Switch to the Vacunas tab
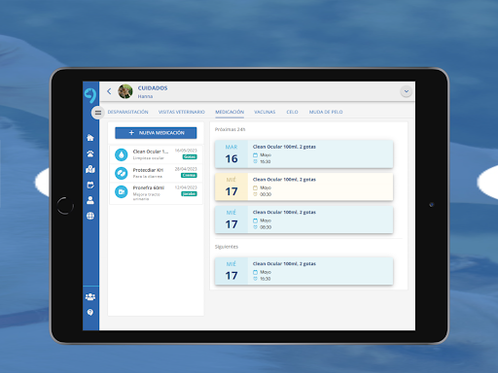 (x=265, y=112)
